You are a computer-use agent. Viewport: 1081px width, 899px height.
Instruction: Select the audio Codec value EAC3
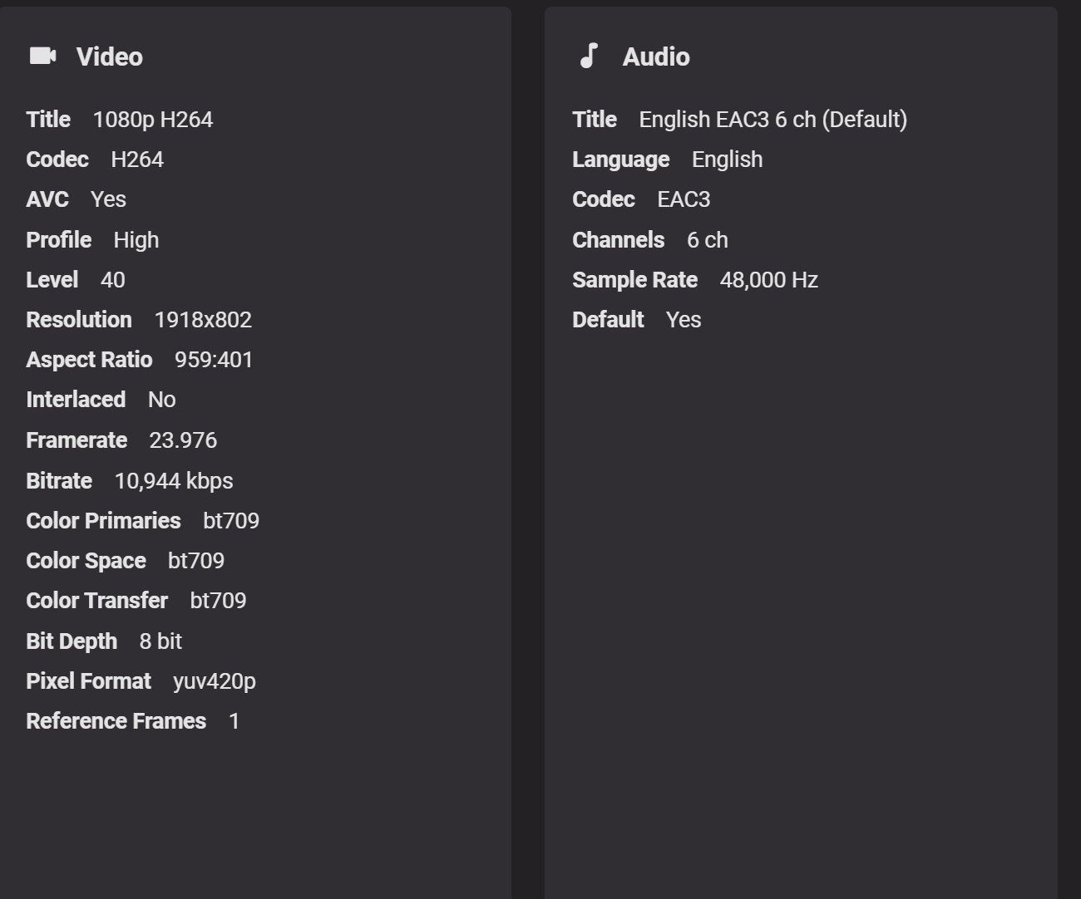point(684,199)
